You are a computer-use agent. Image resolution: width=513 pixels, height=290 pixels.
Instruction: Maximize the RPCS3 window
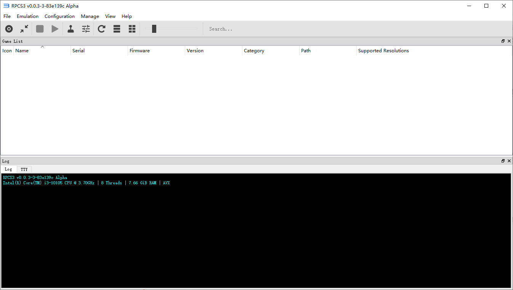coord(486,6)
